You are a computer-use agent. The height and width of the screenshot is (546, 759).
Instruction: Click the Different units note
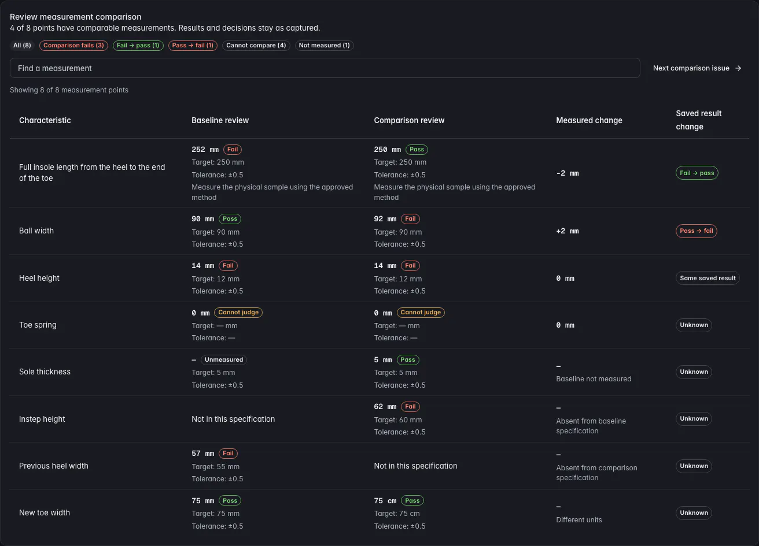[579, 520]
